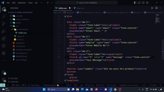Split the editor right
Screen dimensions: 164x92
point(156,8)
